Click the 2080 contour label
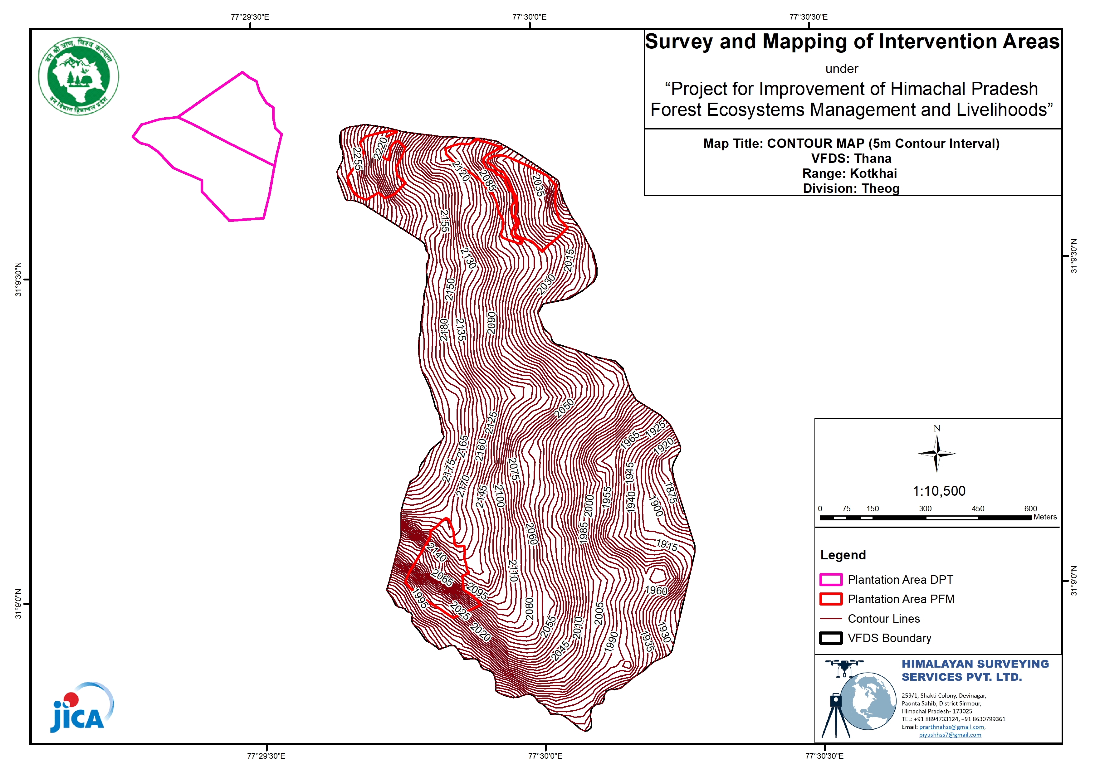This screenshot has width=1095, height=774. tap(529, 609)
